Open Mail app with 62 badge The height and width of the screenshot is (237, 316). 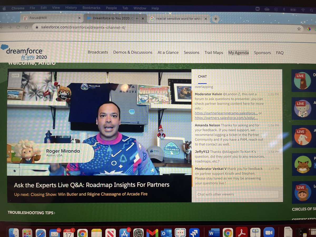[x=55, y=233]
